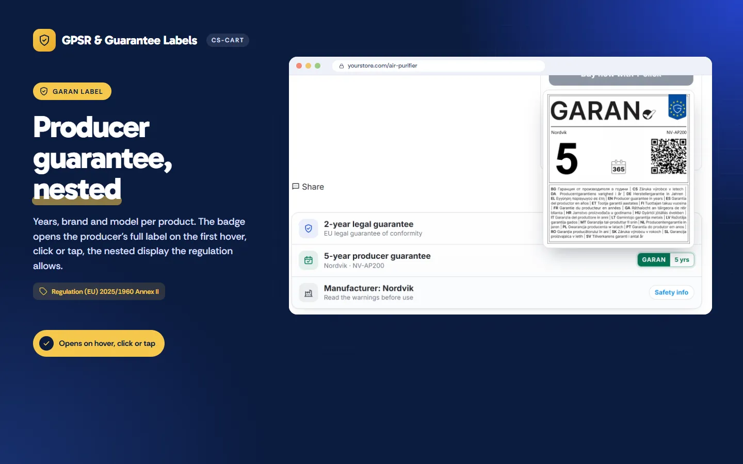Viewport: 743px width, 464px height.
Task: Click the 365 calendar icon on the label
Action: (618, 166)
